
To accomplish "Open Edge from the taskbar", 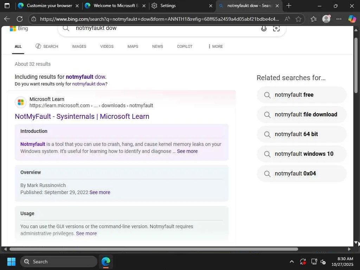I will (106, 262).
